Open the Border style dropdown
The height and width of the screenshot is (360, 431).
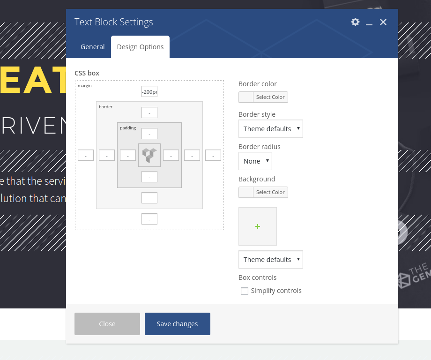(x=270, y=129)
